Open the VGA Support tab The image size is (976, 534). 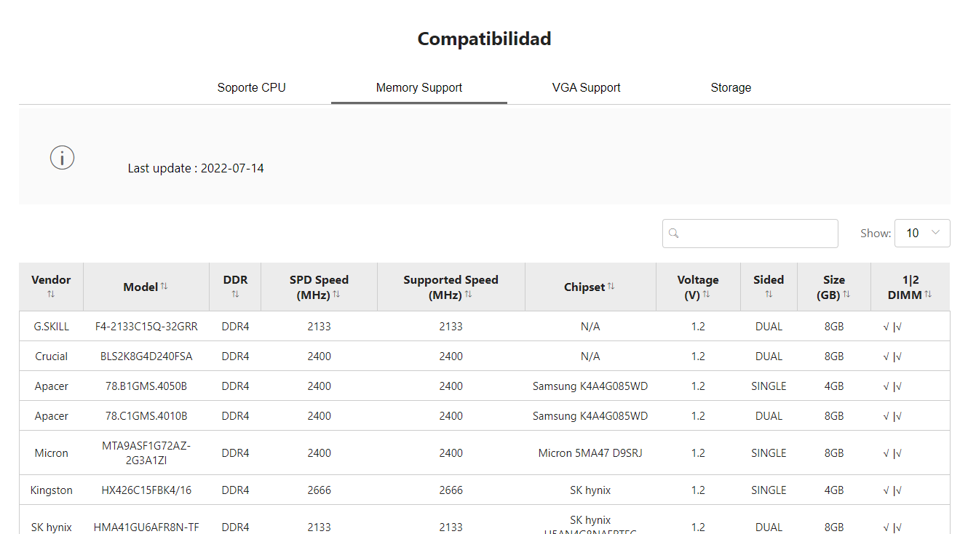[x=587, y=88]
